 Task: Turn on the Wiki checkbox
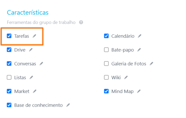click(106, 77)
